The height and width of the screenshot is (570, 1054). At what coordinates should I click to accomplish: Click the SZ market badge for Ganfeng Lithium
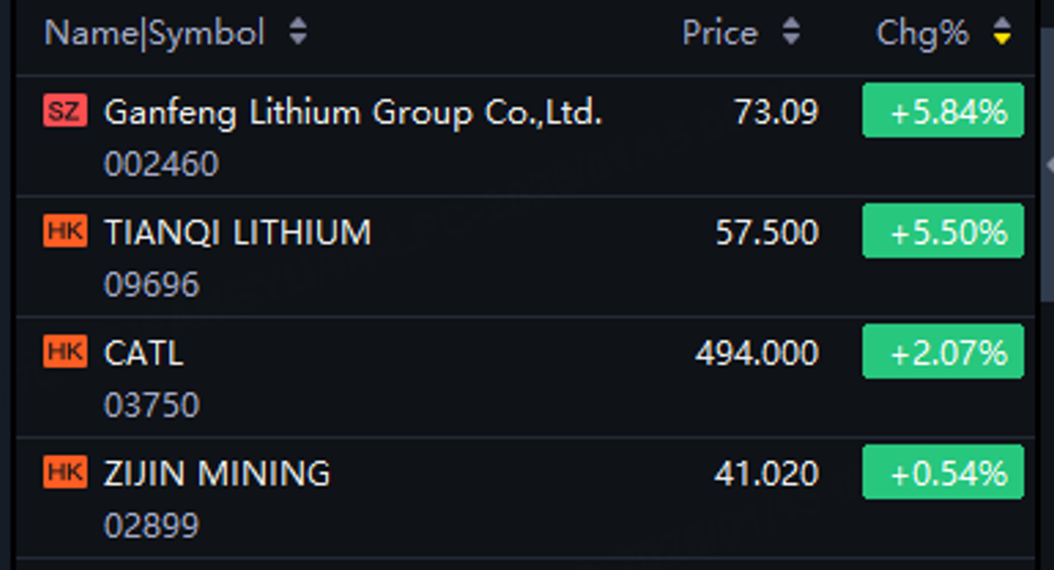coord(65,110)
